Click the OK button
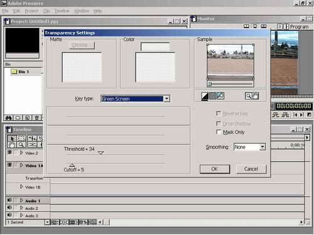The image size is (314, 235). click(x=215, y=169)
